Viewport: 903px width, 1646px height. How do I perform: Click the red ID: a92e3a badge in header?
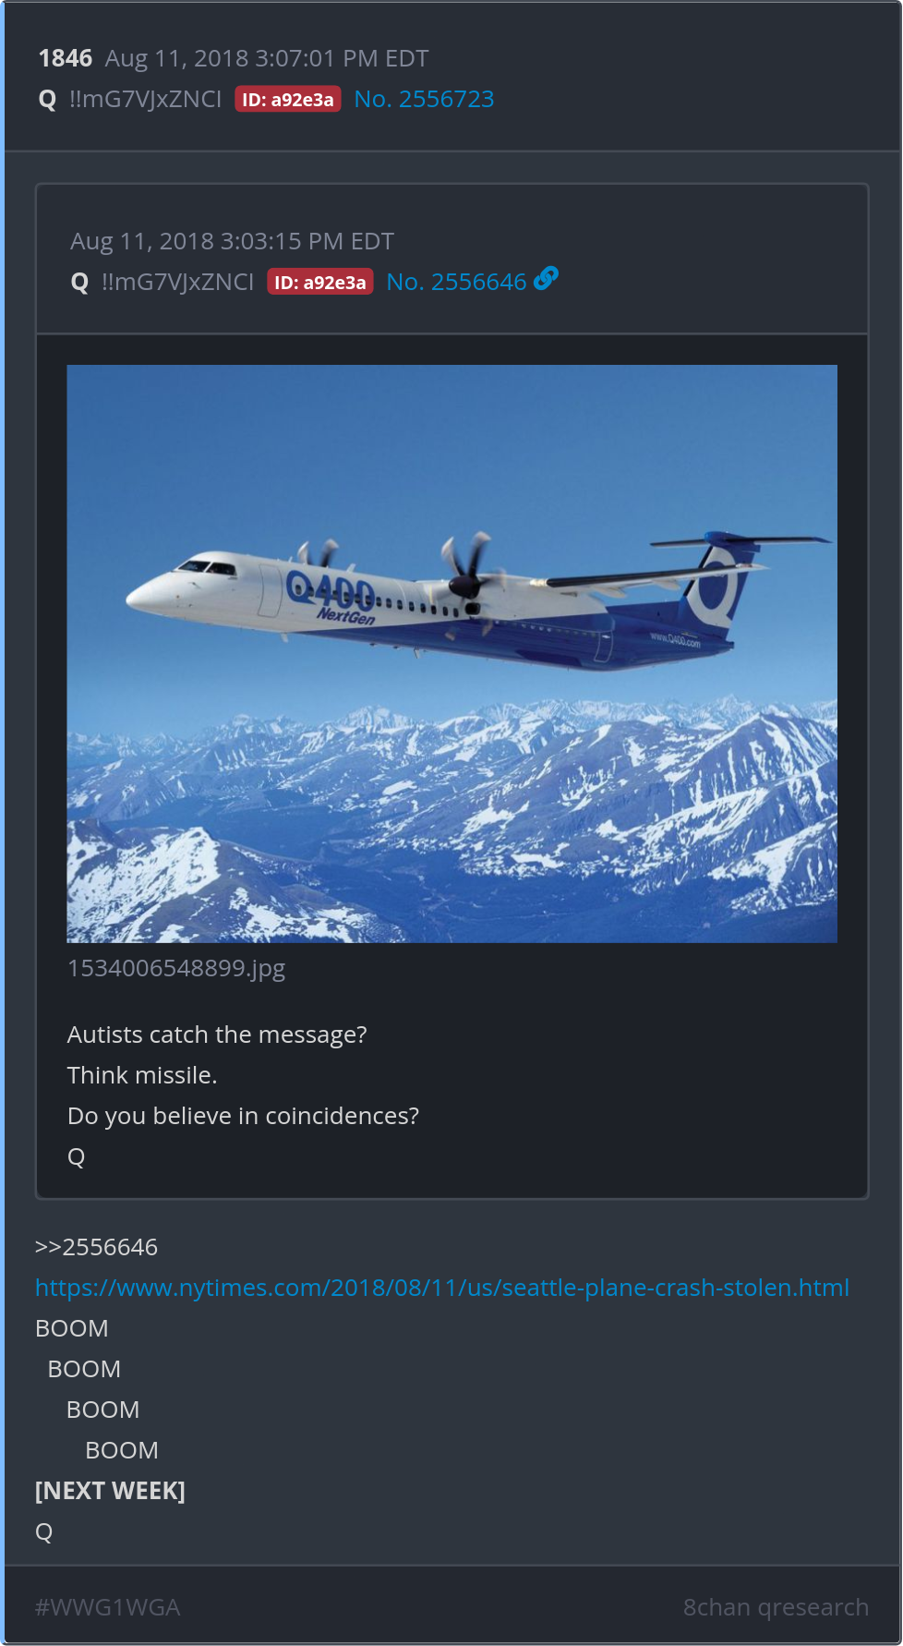coord(288,100)
